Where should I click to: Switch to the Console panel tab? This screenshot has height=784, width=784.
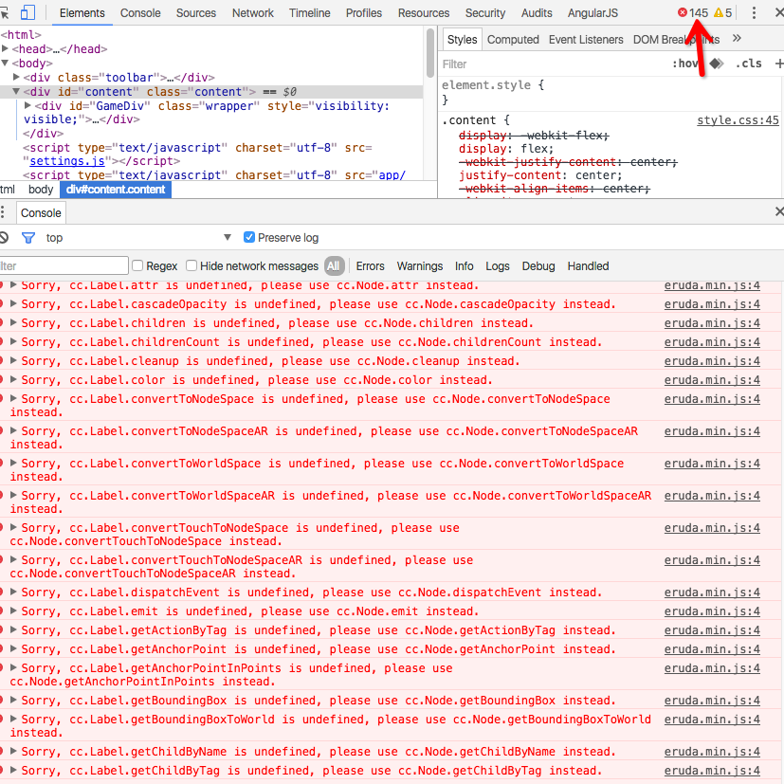[140, 13]
